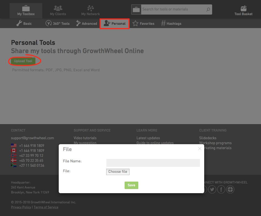Save the uploaded file
Screen dimensions: 261x216
131,185
